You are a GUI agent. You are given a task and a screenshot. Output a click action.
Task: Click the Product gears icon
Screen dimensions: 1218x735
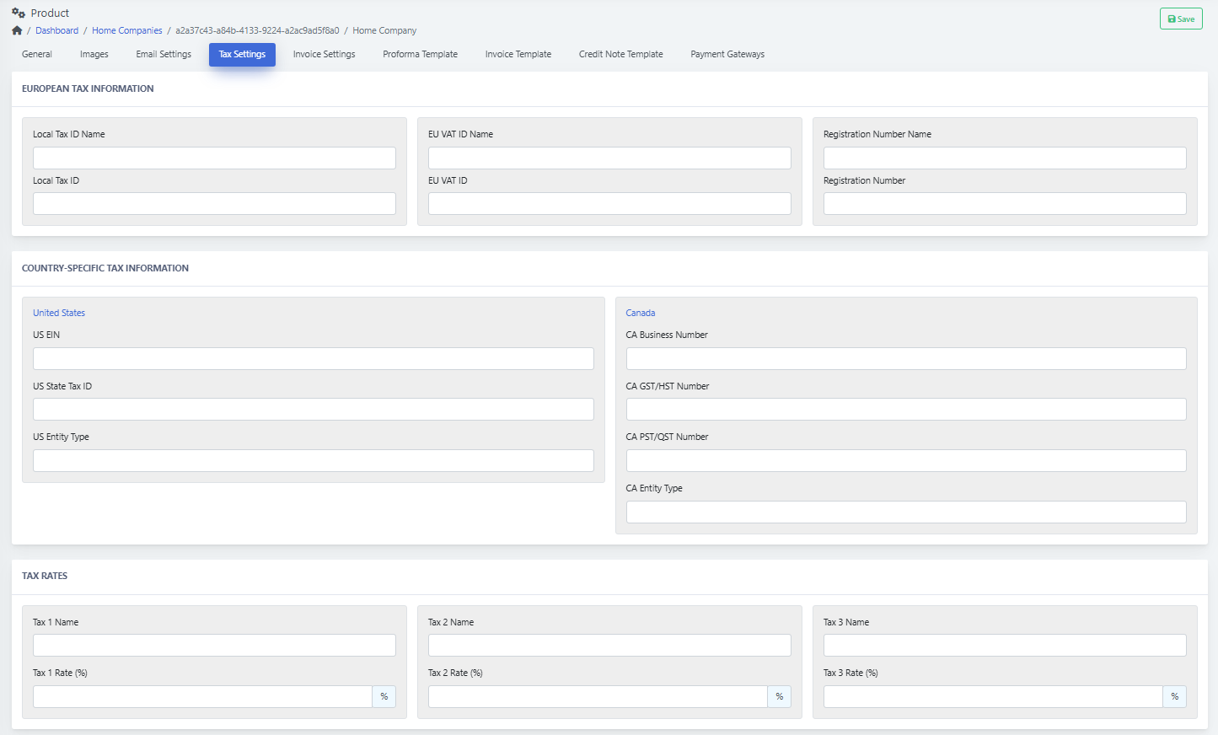[19, 13]
